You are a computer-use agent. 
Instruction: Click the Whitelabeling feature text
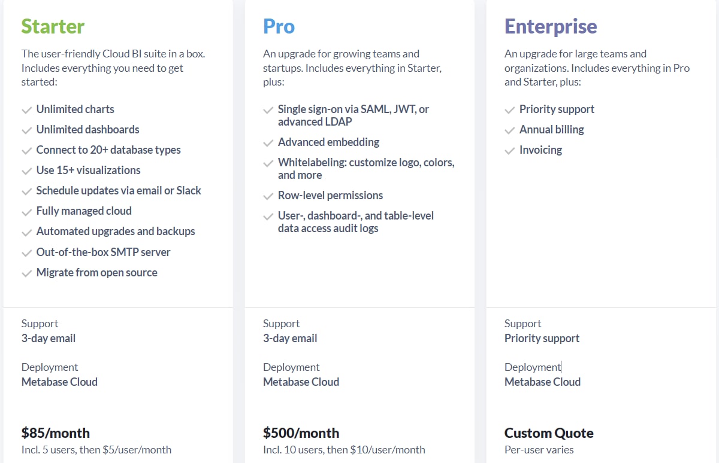click(x=366, y=169)
